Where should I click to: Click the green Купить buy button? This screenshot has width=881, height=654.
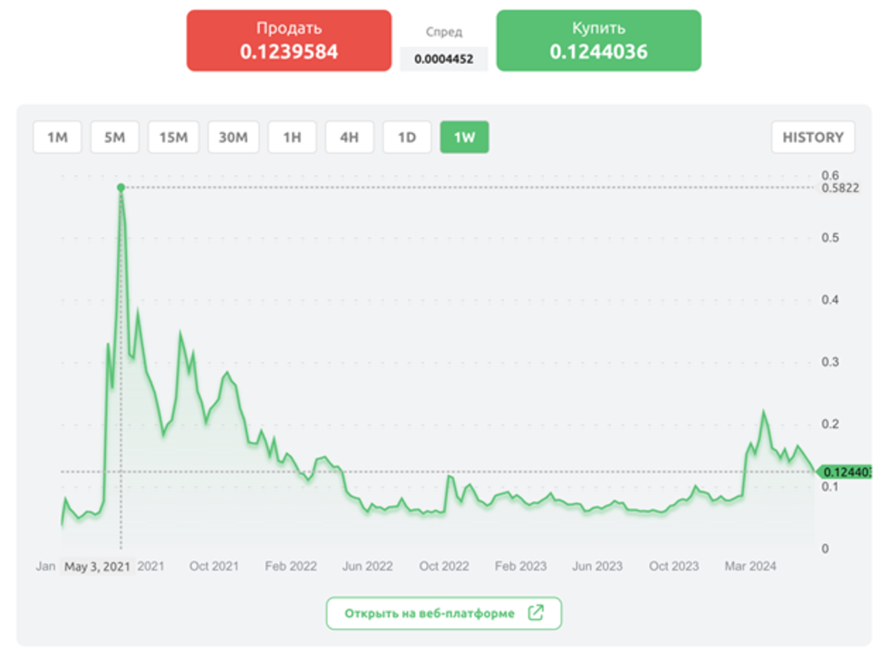coord(598,40)
